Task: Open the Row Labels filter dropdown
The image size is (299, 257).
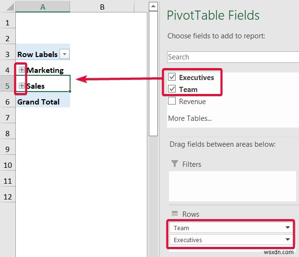Action: coord(64,54)
